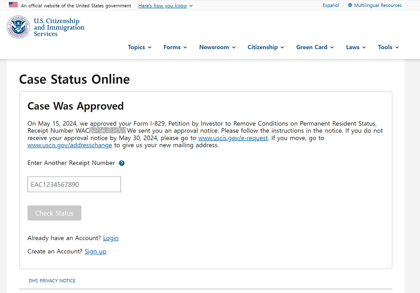Open the www.uscis.gov/addresschange link
This screenshot has width=420, height=293.
tap(70, 145)
